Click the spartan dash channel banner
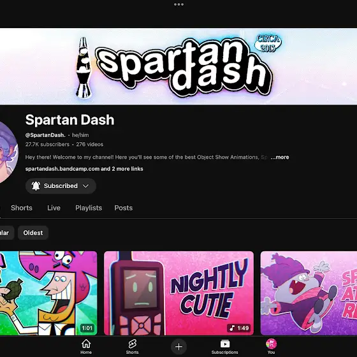This screenshot has height=357, width=357. [x=178, y=66]
